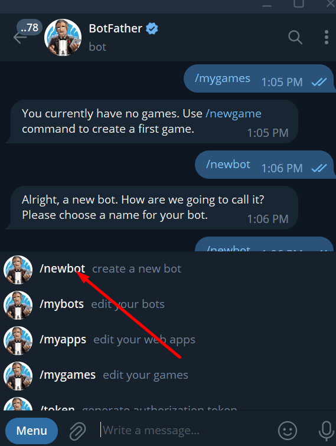Select /mybots edit your bots suggestion
The width and height of the screenshot is (336, 446).
point(168,304)
